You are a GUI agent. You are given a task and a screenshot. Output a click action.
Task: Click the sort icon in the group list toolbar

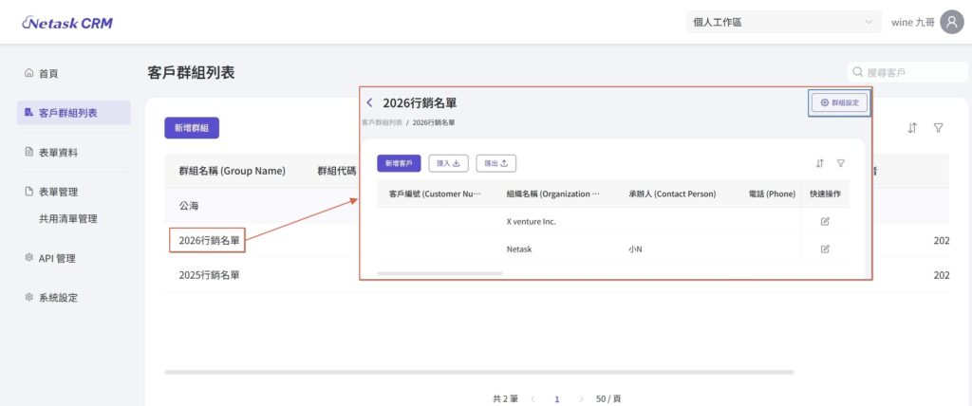[x=912, y=128]
